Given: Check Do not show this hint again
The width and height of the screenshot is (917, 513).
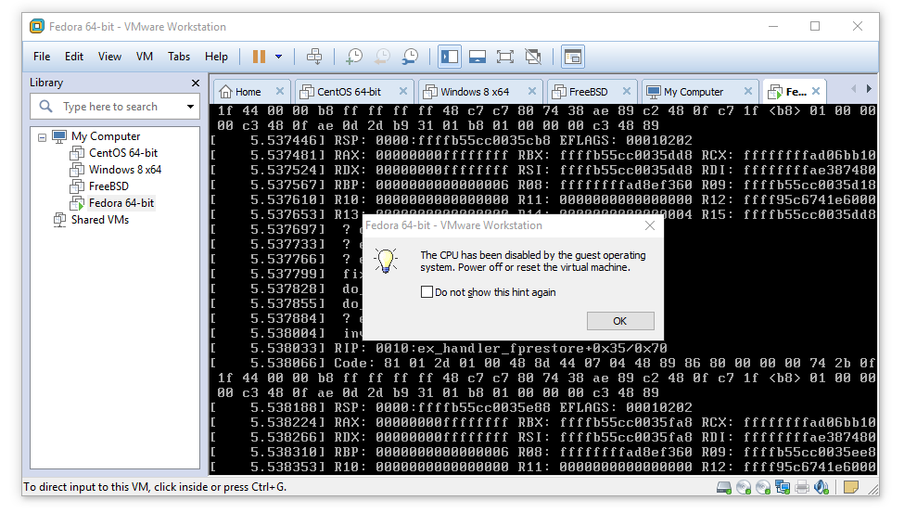Looking at the screenshot, I should tap(427, 292).
